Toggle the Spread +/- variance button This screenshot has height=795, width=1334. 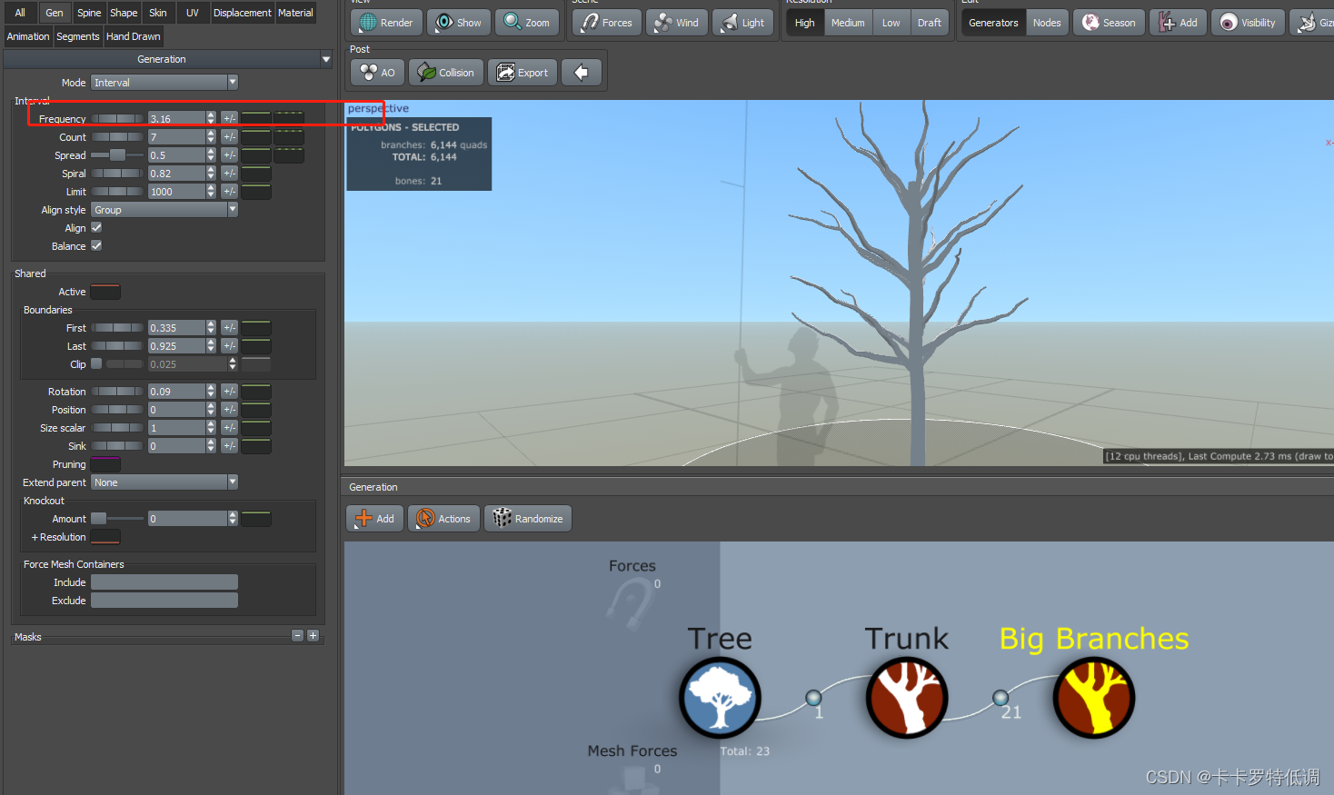(229, 155)
